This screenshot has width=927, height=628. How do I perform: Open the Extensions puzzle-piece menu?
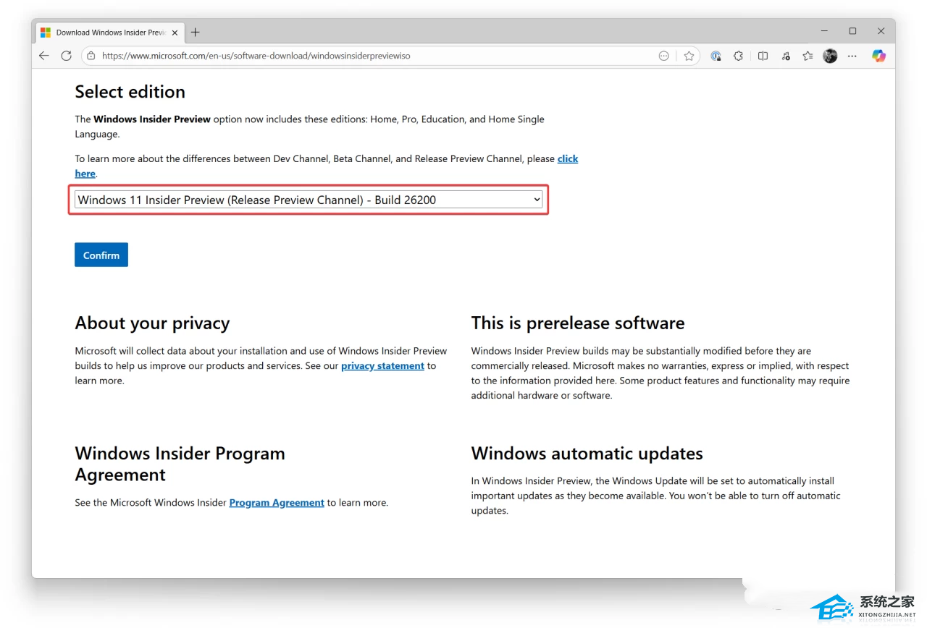(738, 56)
